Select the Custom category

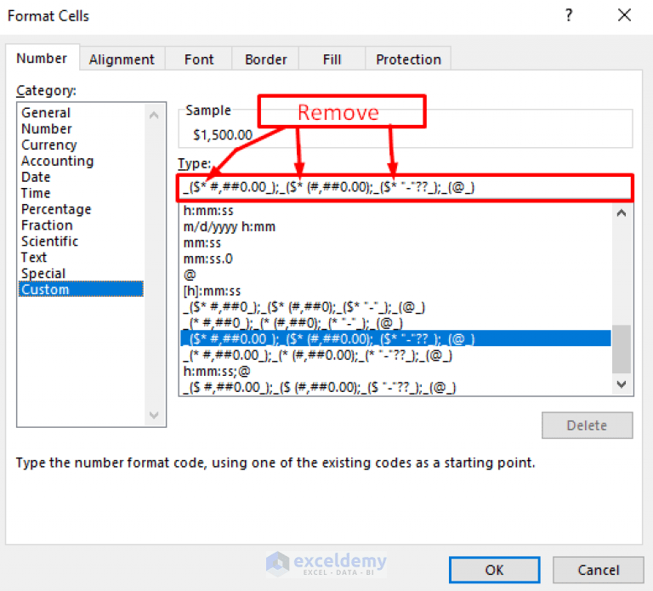point(82,289)
